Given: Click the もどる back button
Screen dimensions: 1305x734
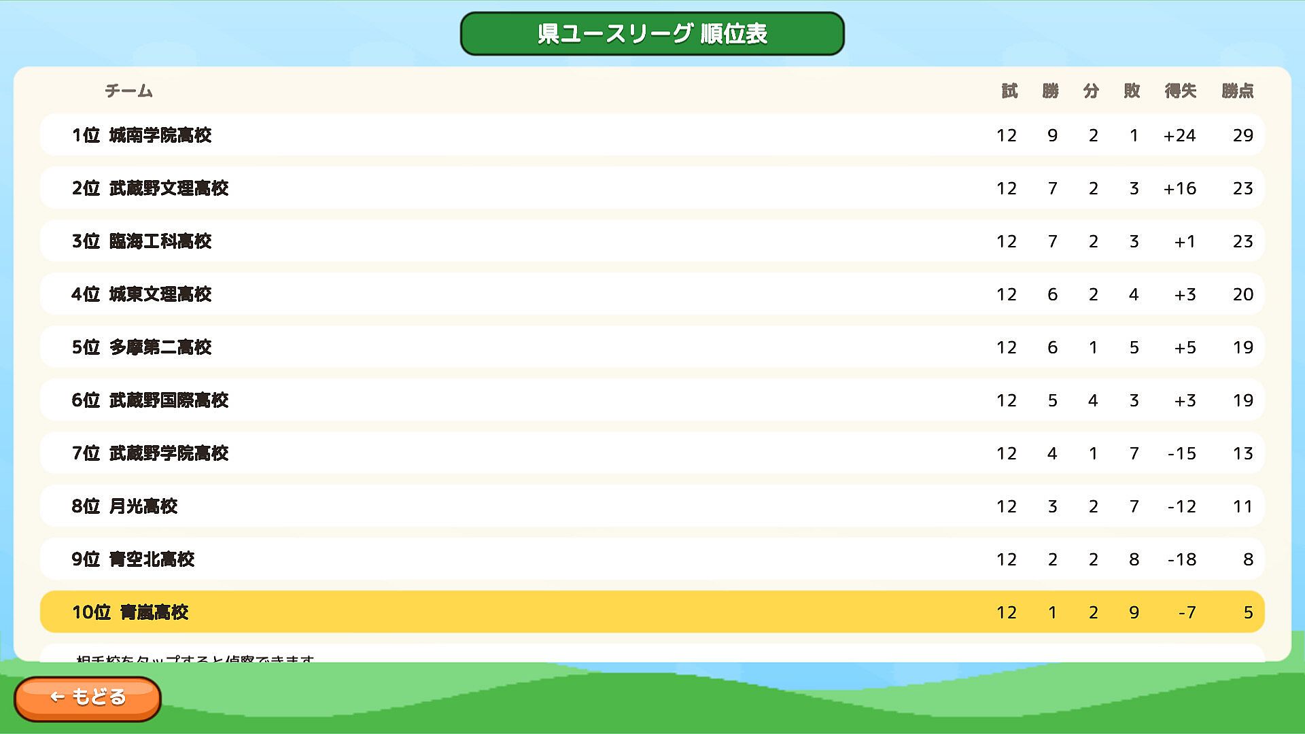Looking at the screenshot, I should 87,698.
